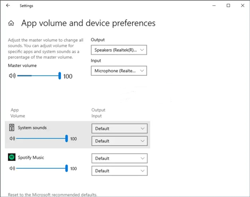Open System sounds input Default dropdown
The image size is (250, 197).
(x=120, y=141)
